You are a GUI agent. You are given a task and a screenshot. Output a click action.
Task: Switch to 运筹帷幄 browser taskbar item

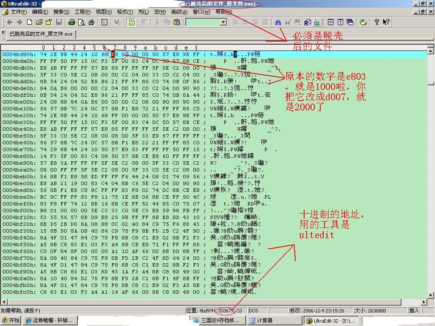click(x=50, y=320)
